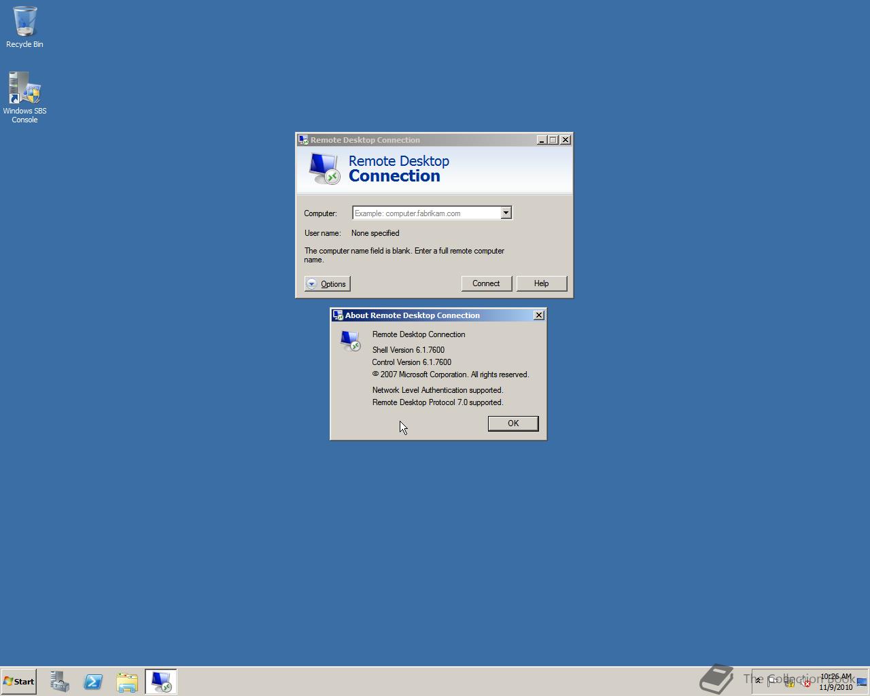Viewport: 870px width, 696px height.
Task: Click the 'None specified' user name text
Action: pos(375,233)
